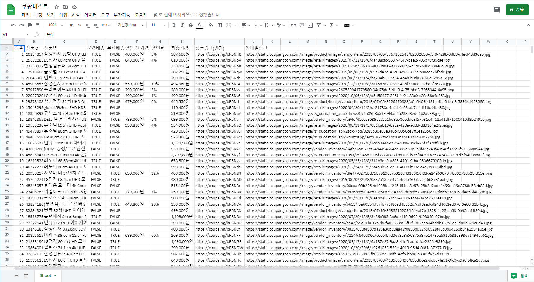Toggle italic formatting
The width and height of the screenshot is (534, 282).
[182, 25]
